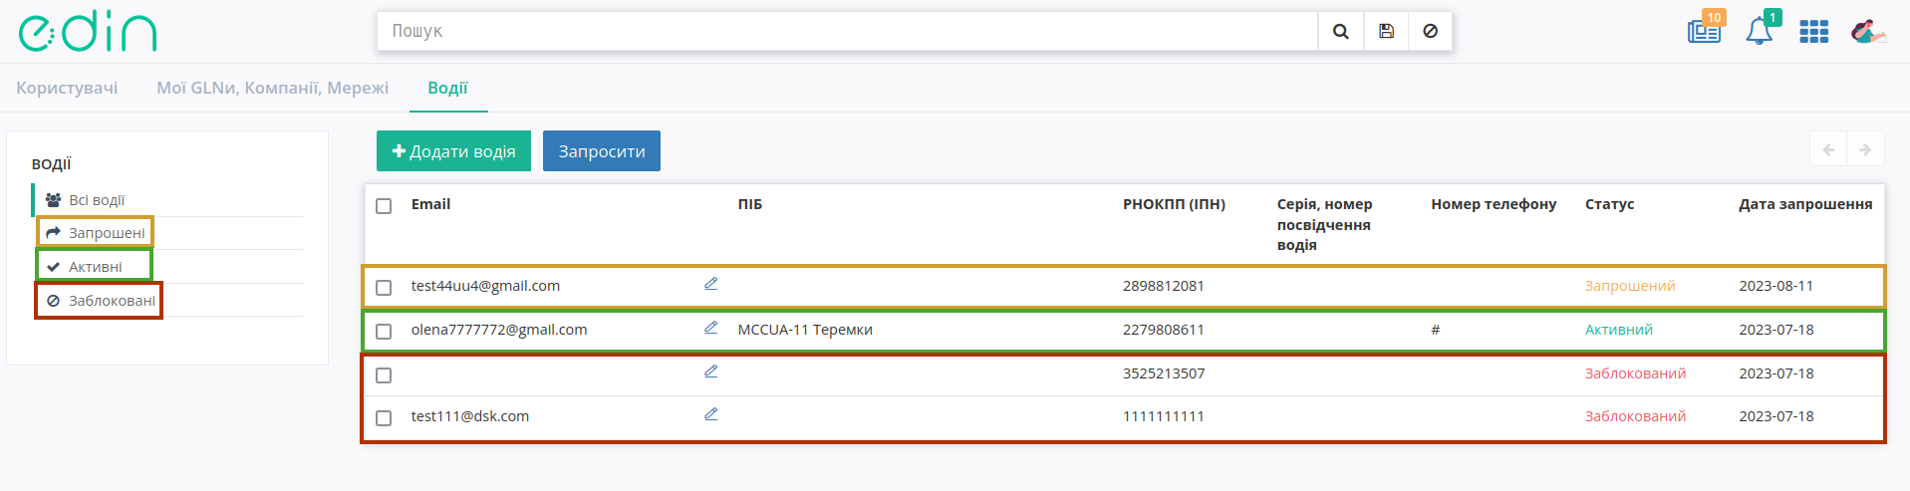This screenshot has height=491, width=1910.
Task: Open the news icon with badge 10
Action: (x=1705, y=30)
